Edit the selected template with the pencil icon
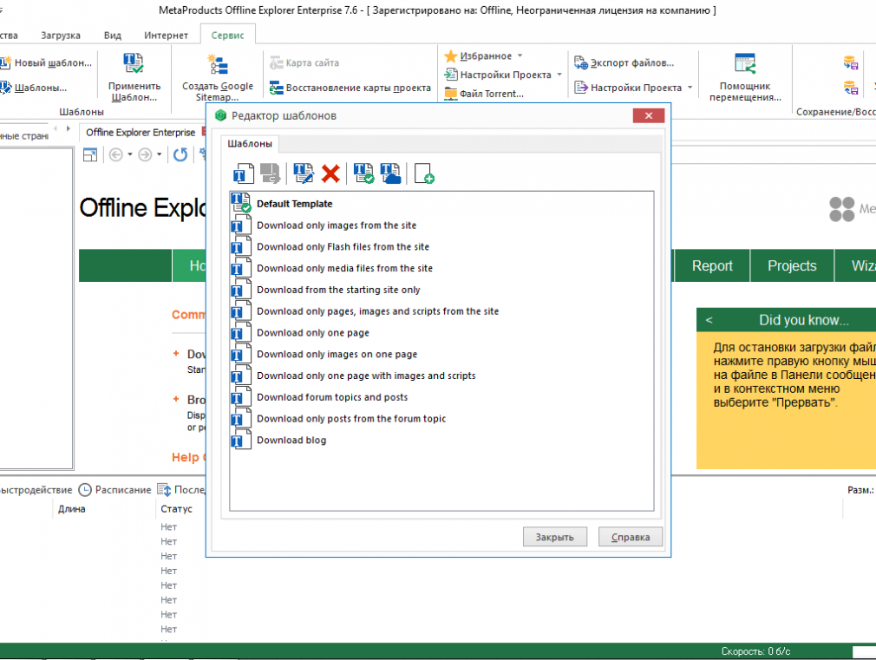This screenshot has width=876, height=660. [304, 173]
